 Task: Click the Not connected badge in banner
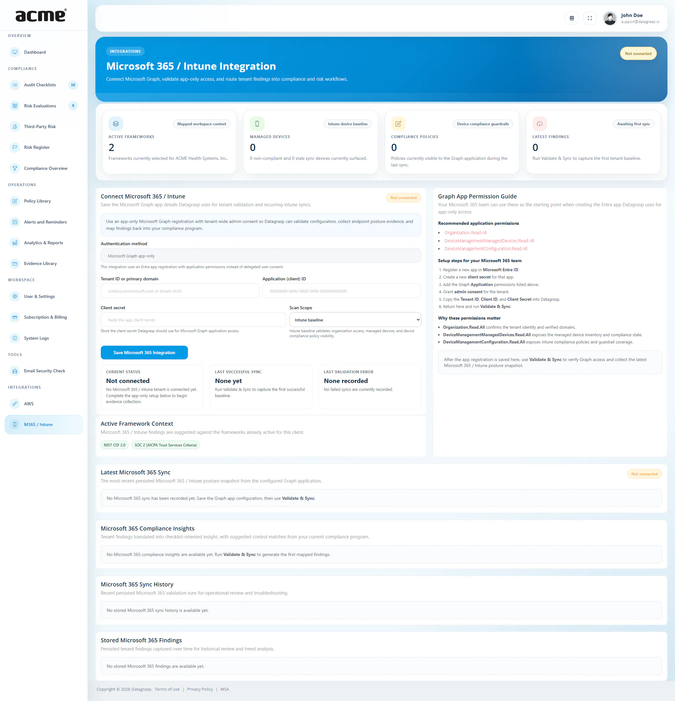[638, 54]
